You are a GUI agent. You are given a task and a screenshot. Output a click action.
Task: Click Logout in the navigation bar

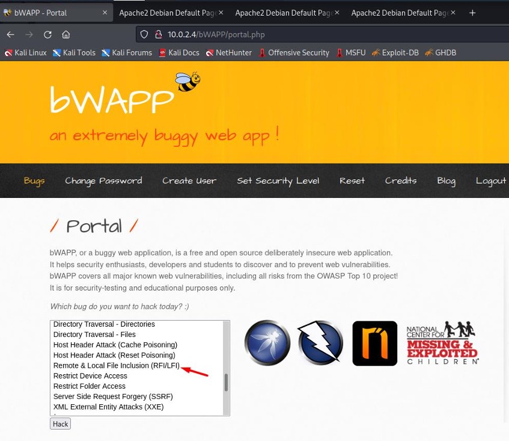(x=491, y=180)
